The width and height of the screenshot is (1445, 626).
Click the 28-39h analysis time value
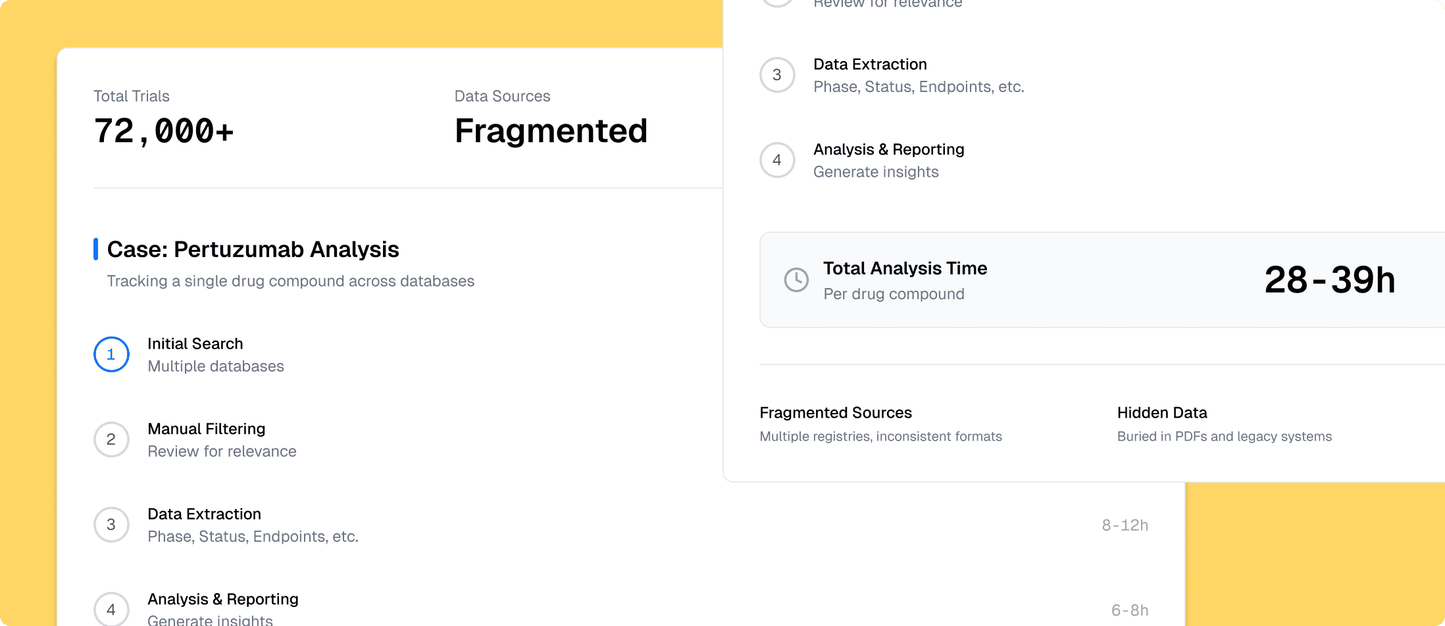[x=1330, y=279]
